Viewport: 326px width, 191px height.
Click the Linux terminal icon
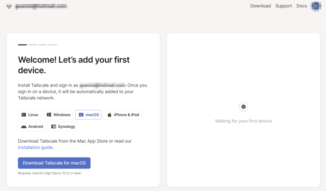coord(23,115)
